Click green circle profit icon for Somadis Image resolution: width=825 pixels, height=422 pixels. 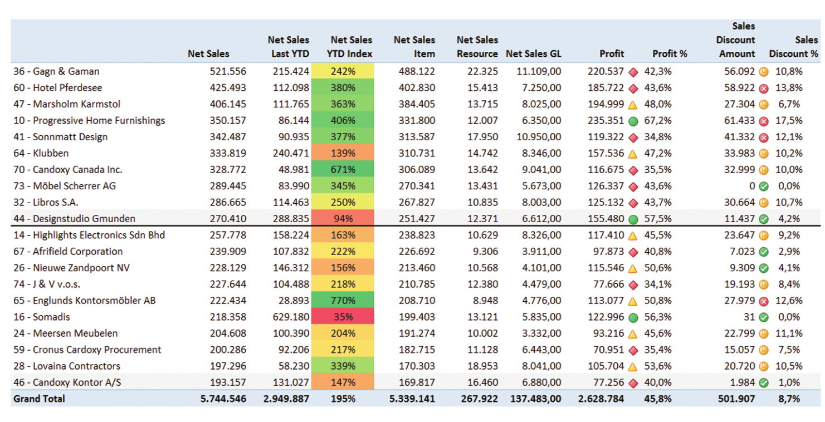[x=633, y=317]
